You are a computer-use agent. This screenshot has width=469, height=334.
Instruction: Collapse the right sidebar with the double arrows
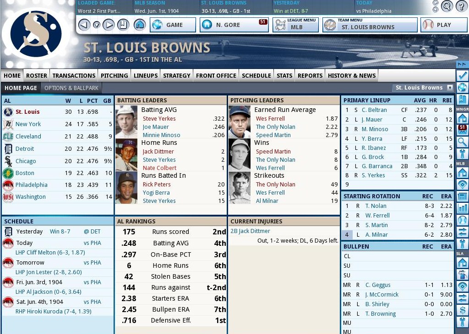tap(462, 64)
